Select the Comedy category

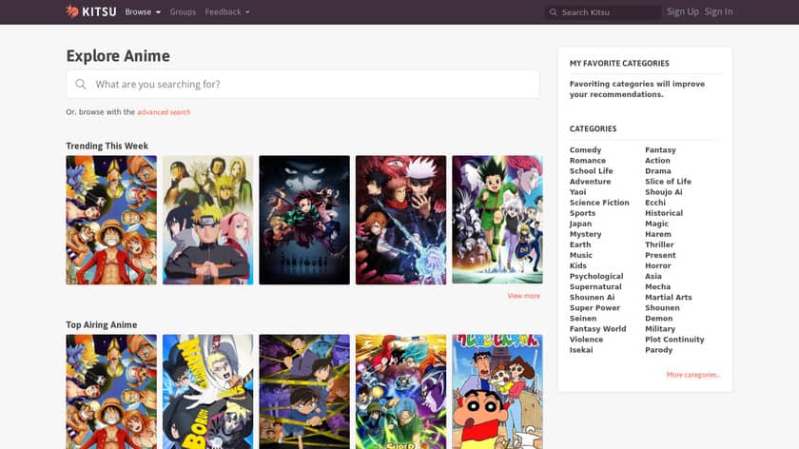(x=586, y=150)
